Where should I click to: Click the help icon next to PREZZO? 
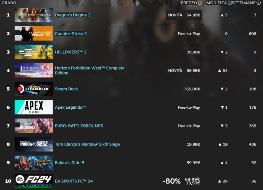200,3
